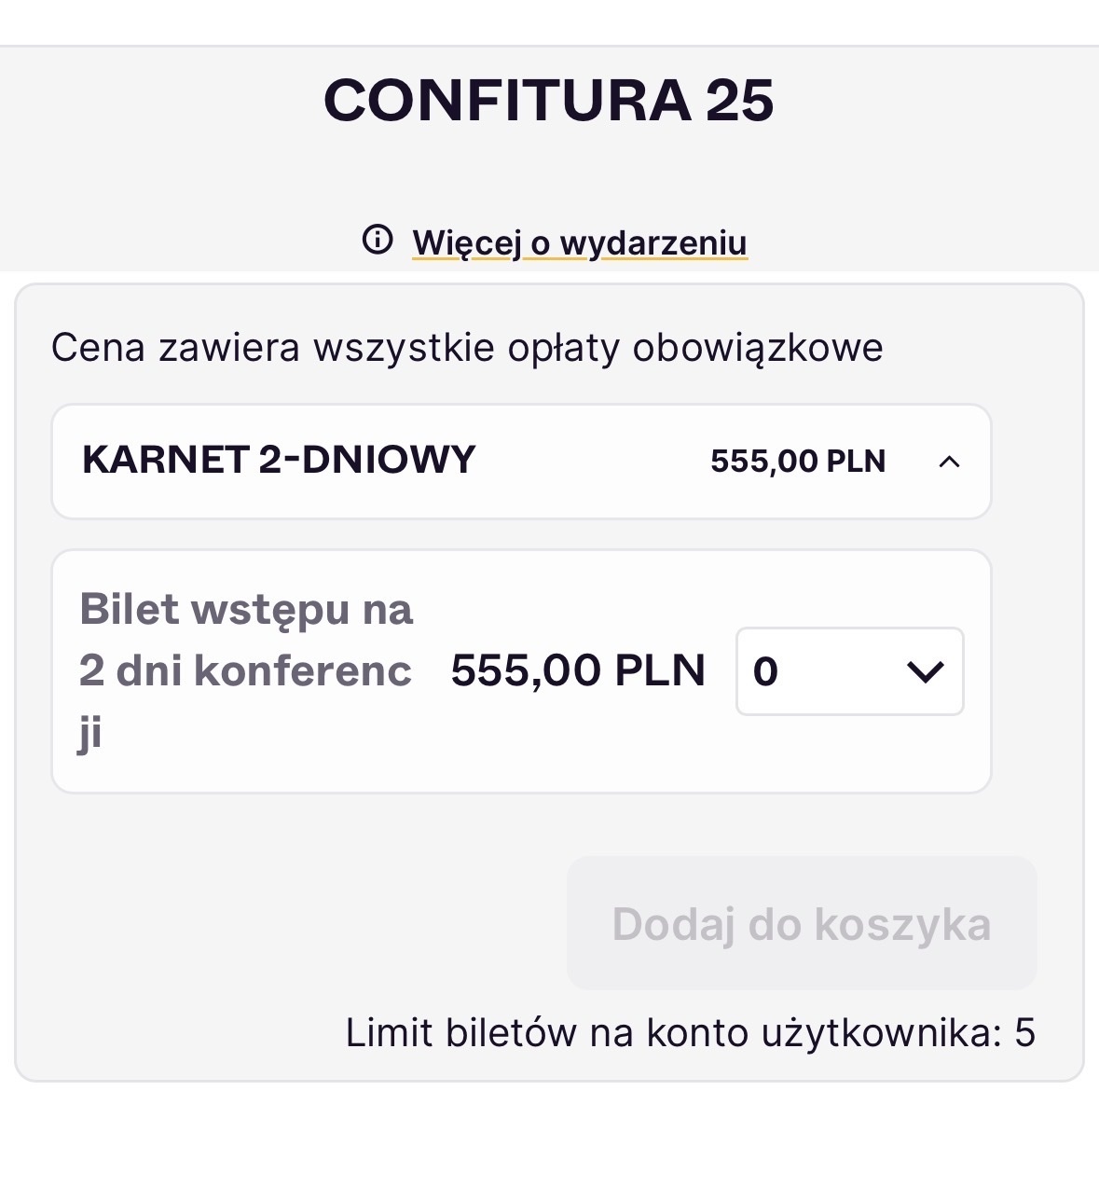Click the down arrow in quantity selector
The image size is (1099, 1187).
925,671
